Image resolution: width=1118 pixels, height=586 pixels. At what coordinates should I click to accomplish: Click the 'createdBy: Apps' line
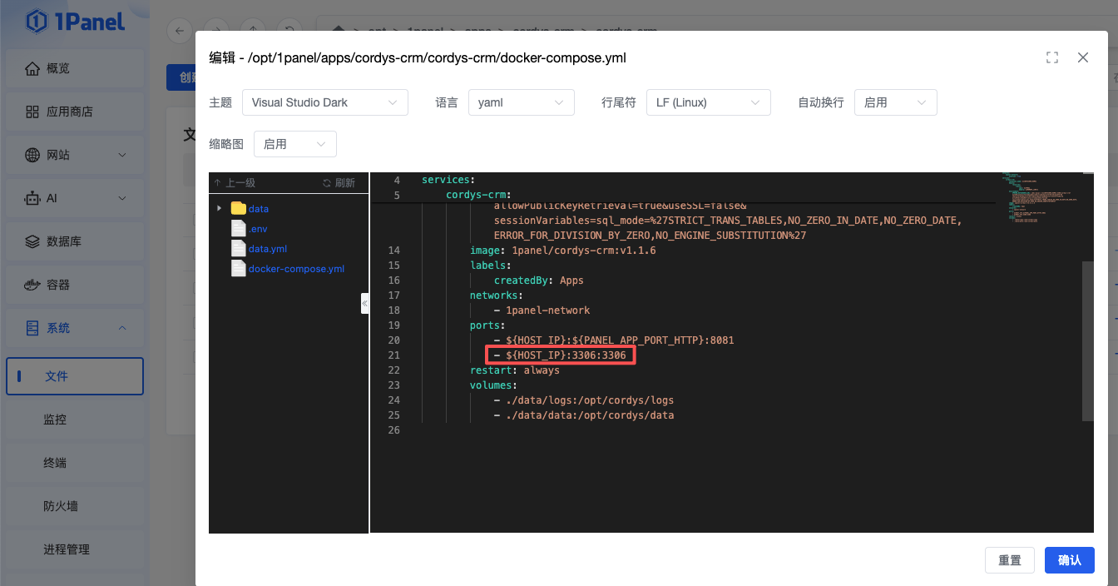pos(539,281)
